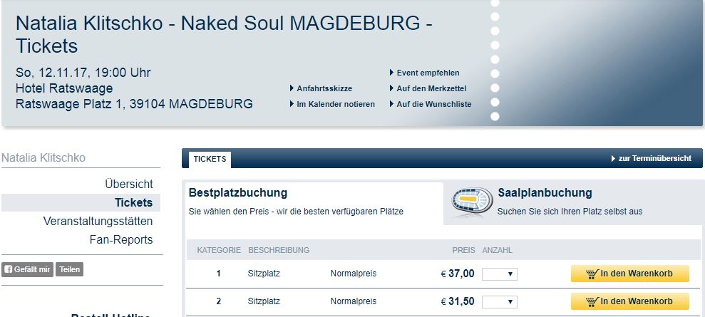Select the Bestplatzbuchung booking tab
Image resolution: width=705 pixels, height=317 pixels.
coord(238,193)
